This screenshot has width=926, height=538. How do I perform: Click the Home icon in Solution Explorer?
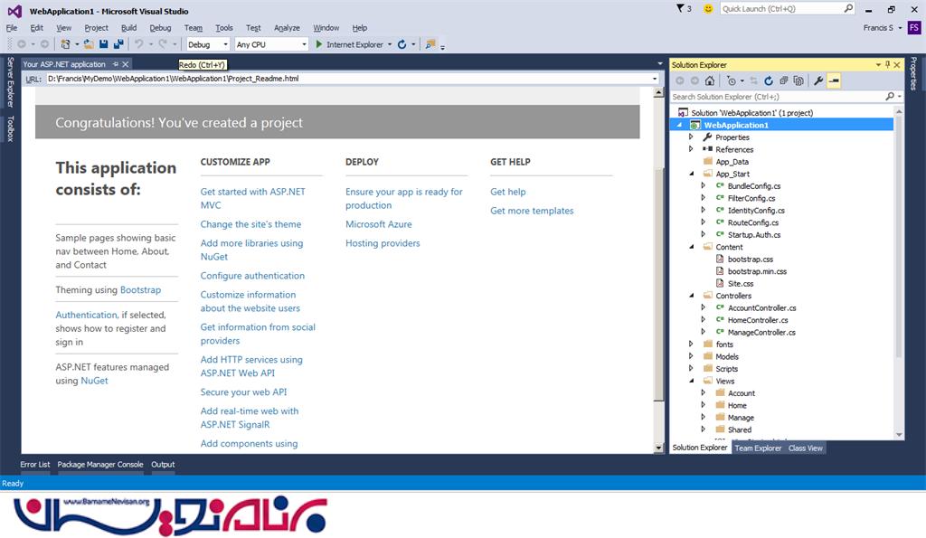710,80
